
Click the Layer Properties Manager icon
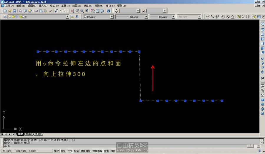(5, 17)
